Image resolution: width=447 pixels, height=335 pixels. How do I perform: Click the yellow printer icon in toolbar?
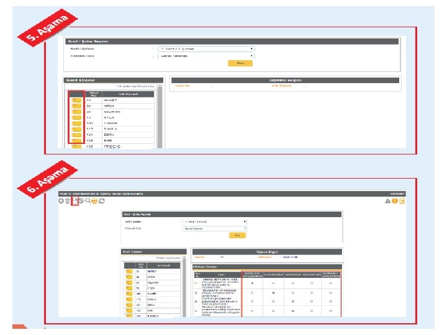pos(94,201)
